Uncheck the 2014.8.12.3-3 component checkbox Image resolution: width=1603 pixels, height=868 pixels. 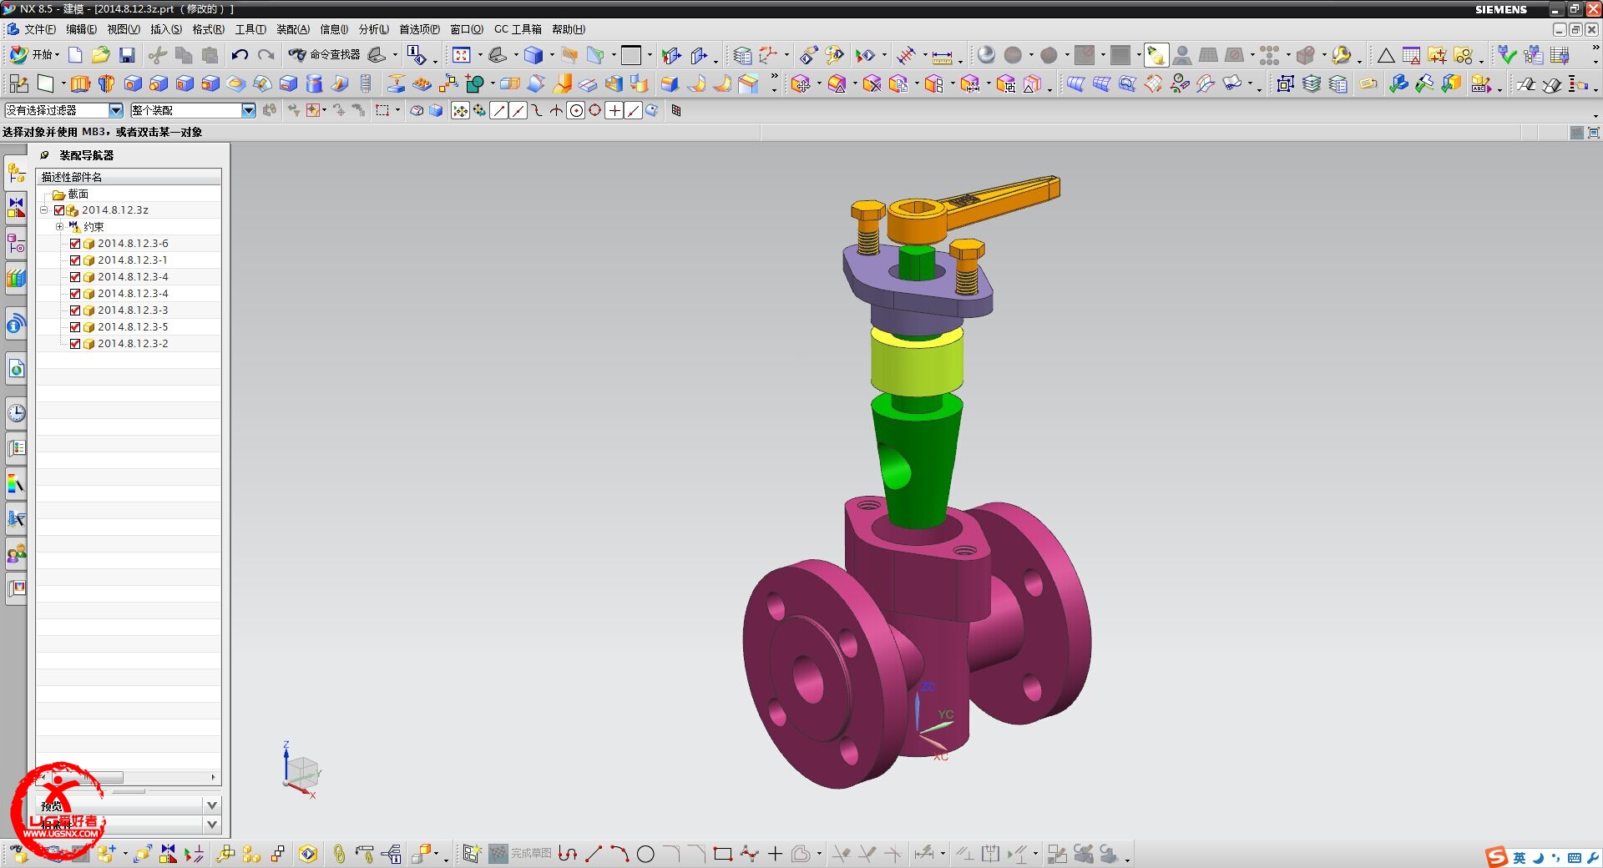(x=75, y=310)
